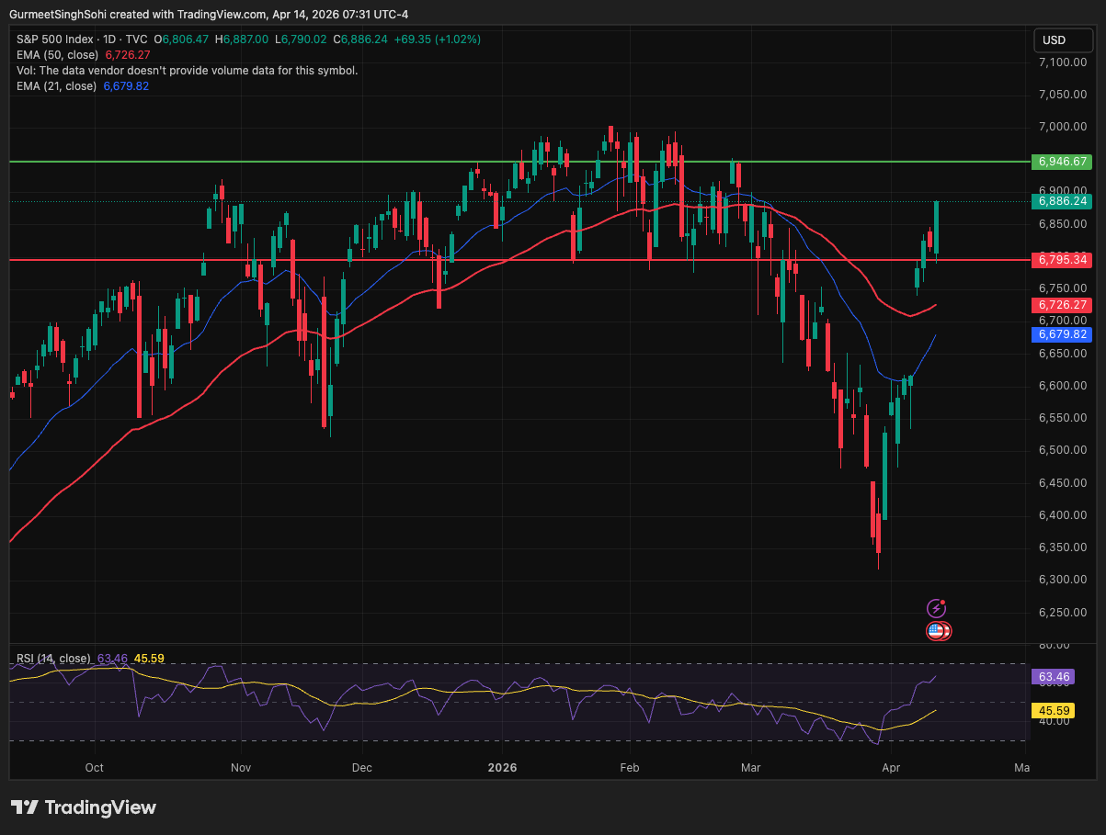Image resolution: width=1106 pixels, height=835 pixels.
Task: Select the EMA (50, close) legend label
Action: click(57, 55)
